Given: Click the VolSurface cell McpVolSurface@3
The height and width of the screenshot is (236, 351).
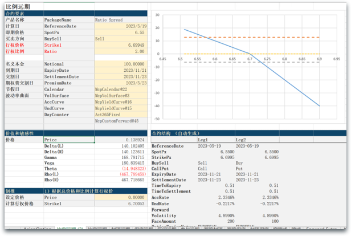Looking at the screenshot, I should [120, 96].
